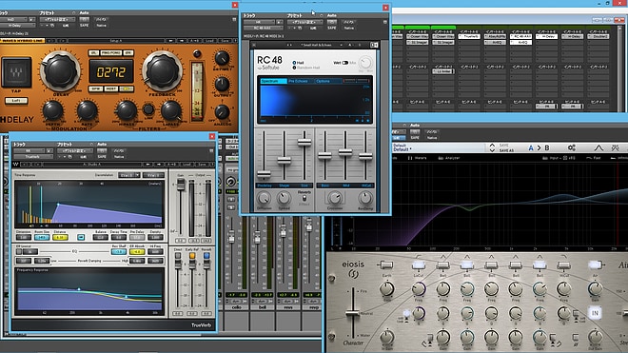Viewport: 628px width, 353px height.
Task: Click SAVE AS in AirEQ toolbar
Action: click(x=506, y=150)
